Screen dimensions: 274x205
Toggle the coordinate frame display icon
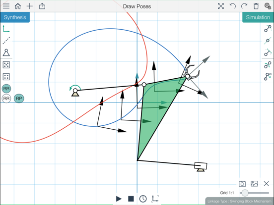tap(155, 199)
